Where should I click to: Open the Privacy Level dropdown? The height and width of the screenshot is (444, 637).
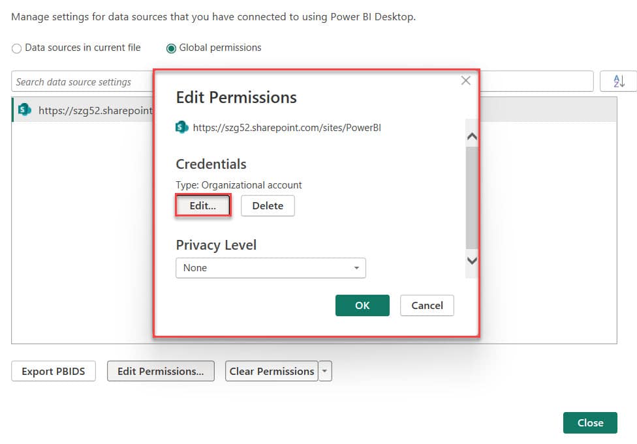271,268
